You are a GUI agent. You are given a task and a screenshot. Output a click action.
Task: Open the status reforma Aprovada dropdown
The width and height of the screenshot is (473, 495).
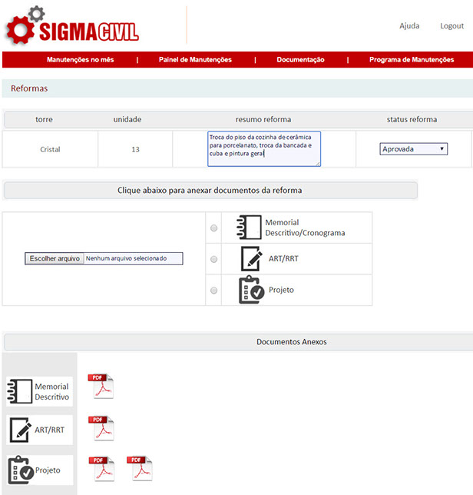pyautogui.click(x=414, y=149)
